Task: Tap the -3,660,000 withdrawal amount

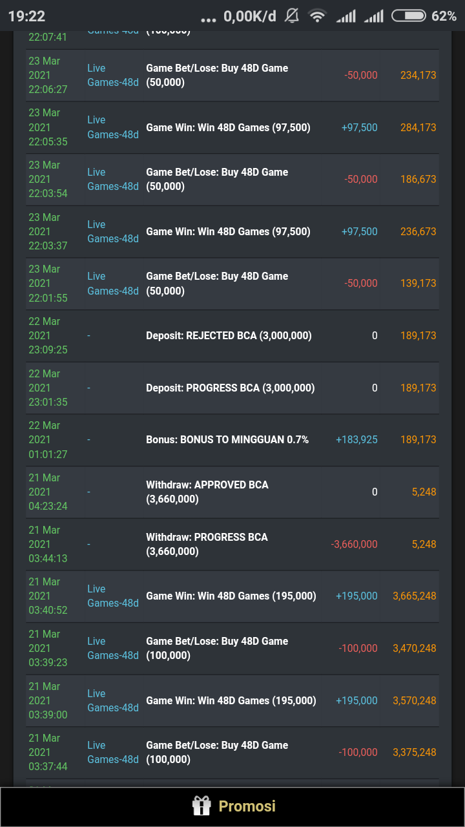Action: click(x=354, y=544)
